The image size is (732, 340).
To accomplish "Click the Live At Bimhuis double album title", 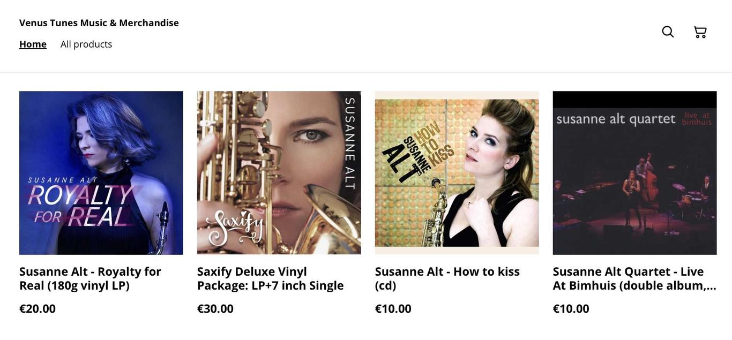I will coord(634,278).
